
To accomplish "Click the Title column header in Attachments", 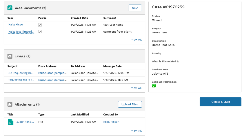I will click(10, 114).
